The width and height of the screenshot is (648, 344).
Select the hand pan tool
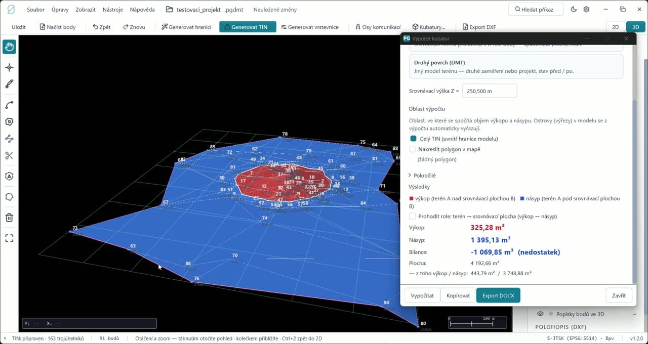tap(9, 47)
